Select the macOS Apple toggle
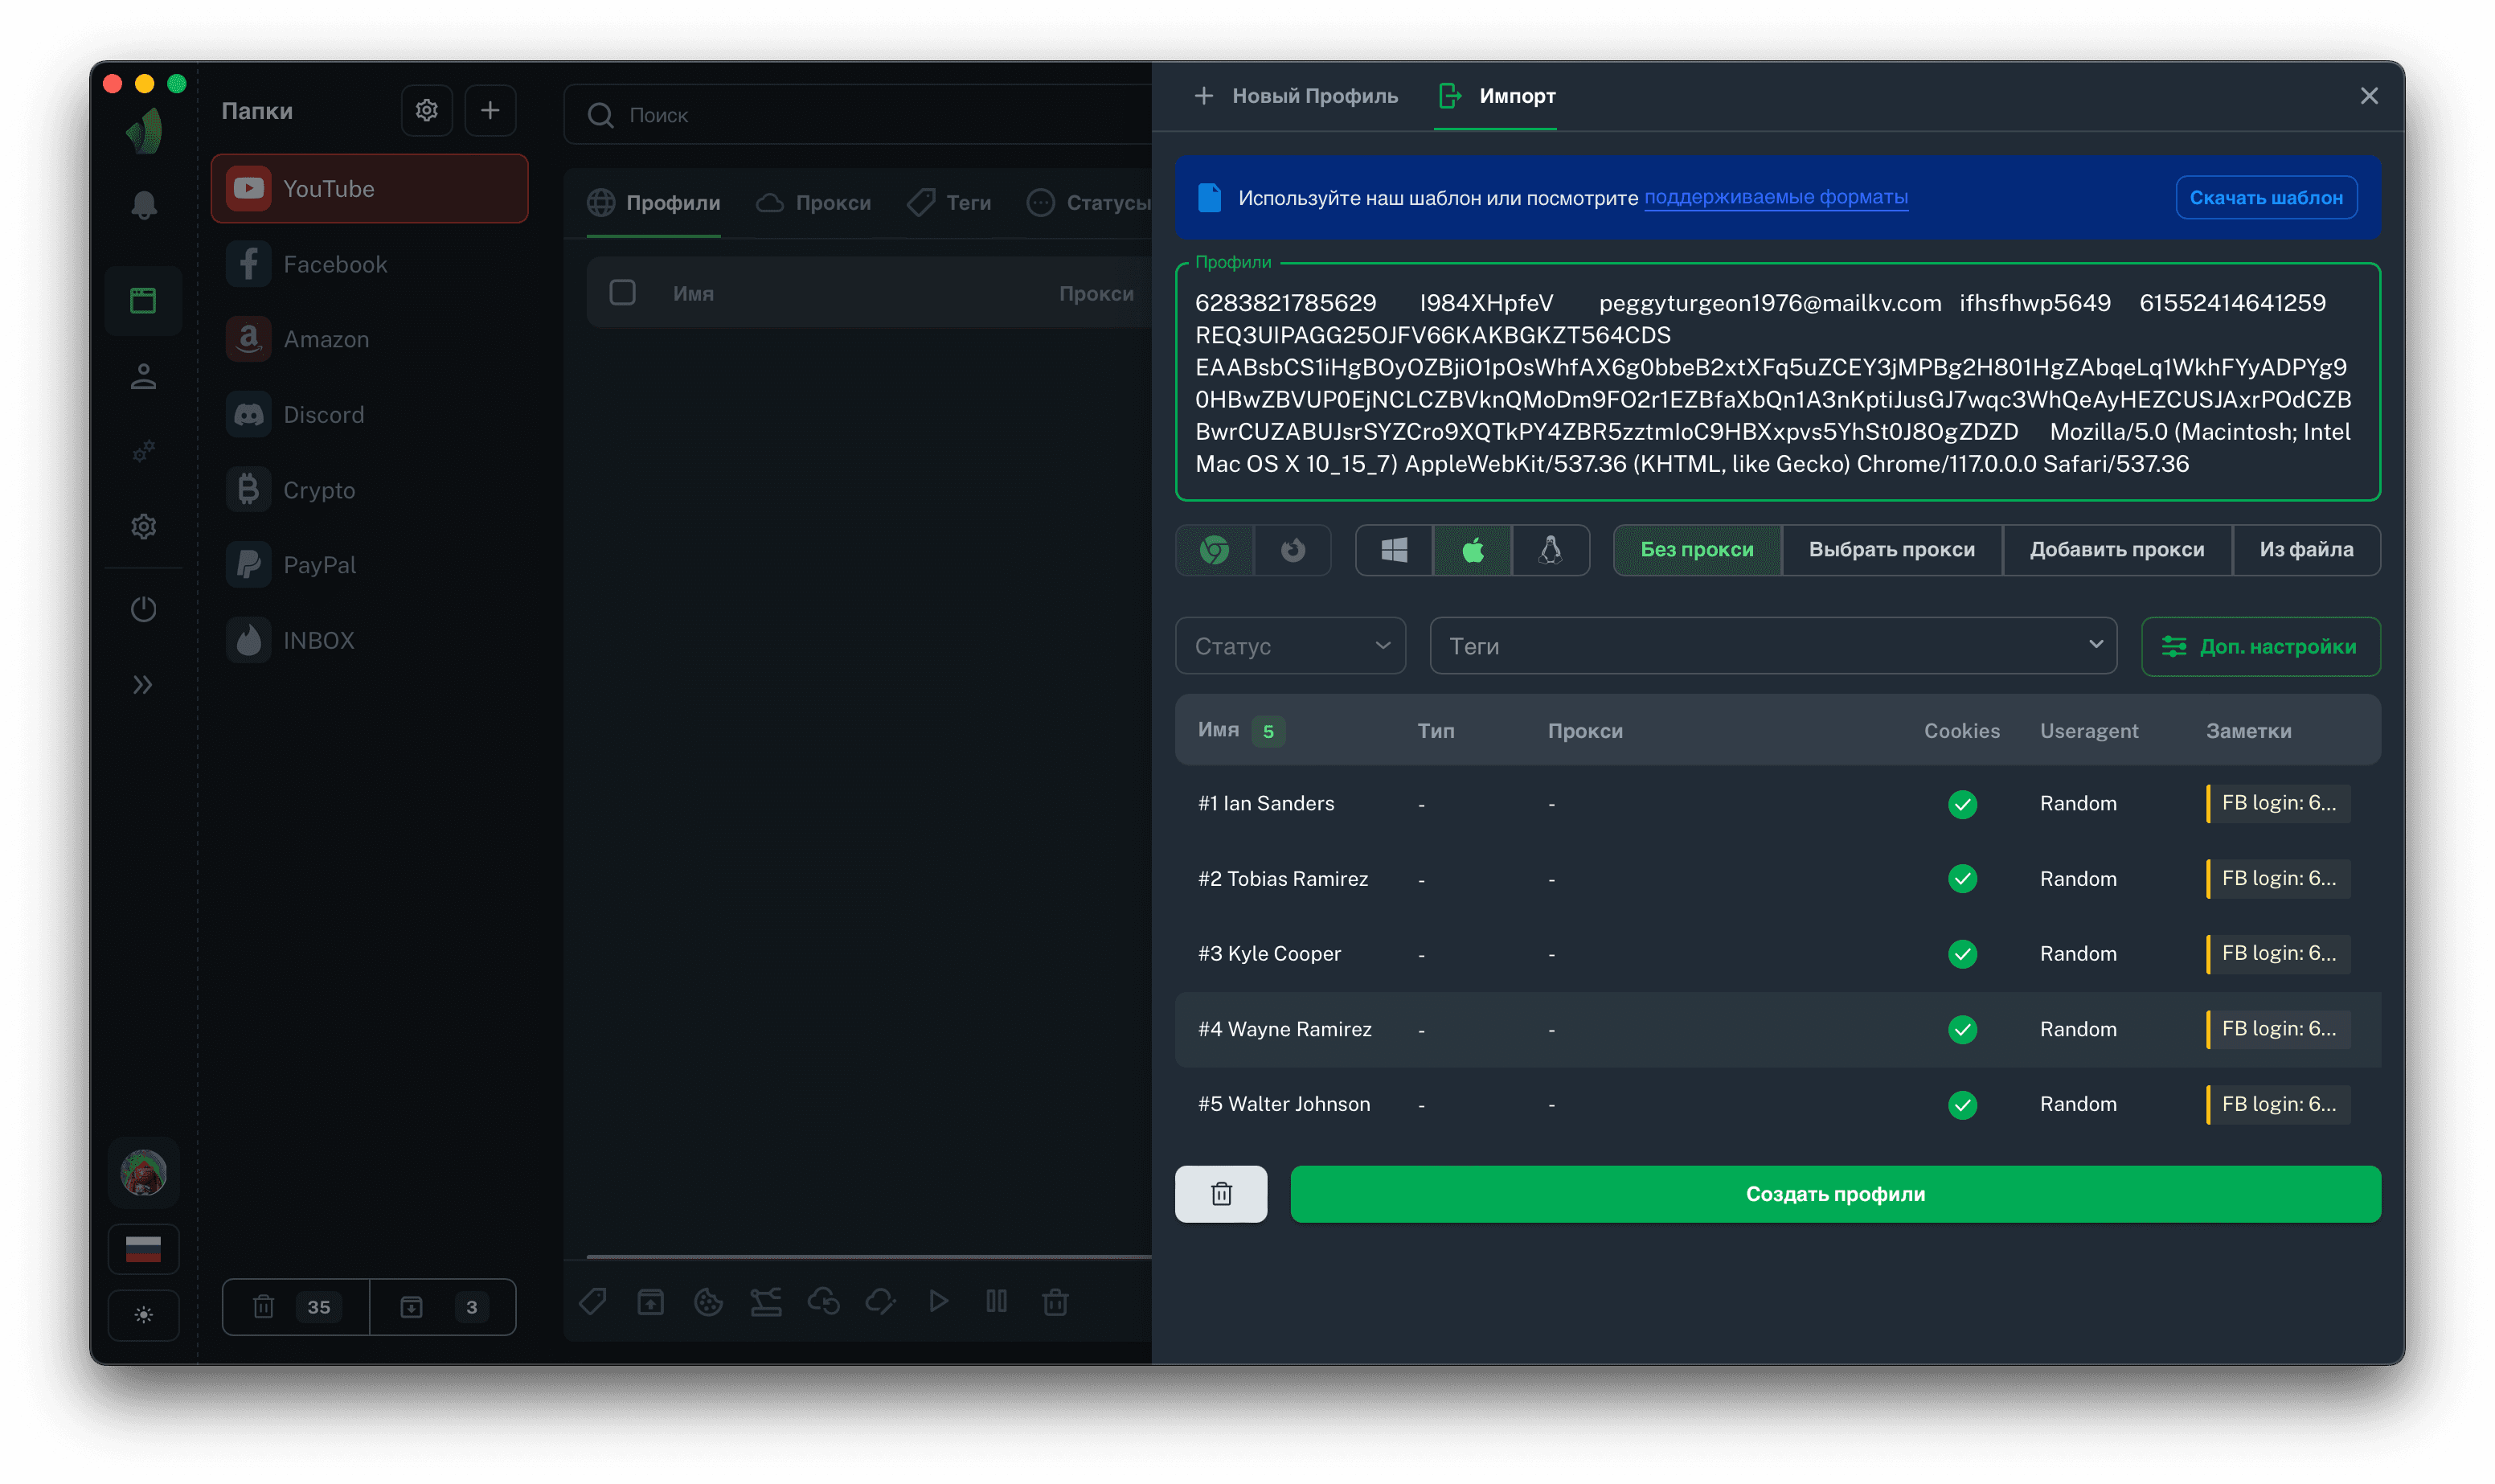This screenshot has height=1484, width=2495. (1472, 550)
